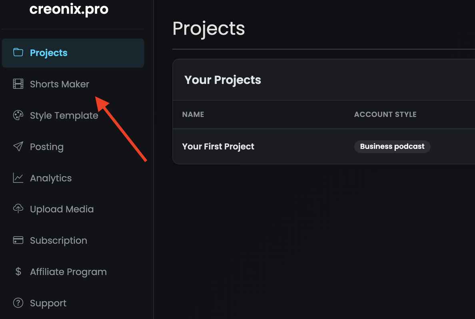Click the ACCOUNT STYLE column header
Image resolution: width=475 pixels, height=319 pixels.
coord(385,114)
